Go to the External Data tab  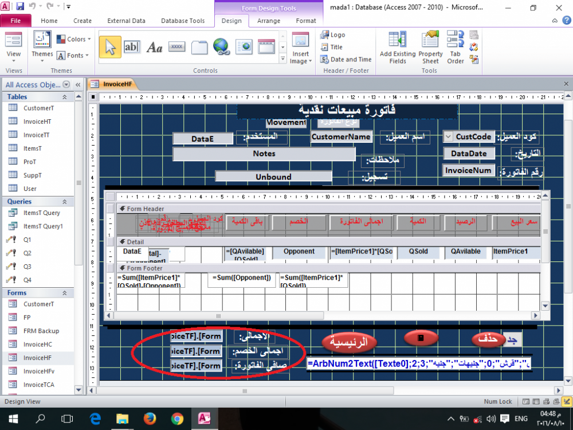(126, 21)
